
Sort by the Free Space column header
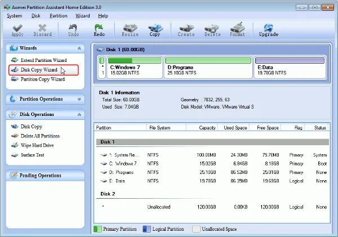265,128
